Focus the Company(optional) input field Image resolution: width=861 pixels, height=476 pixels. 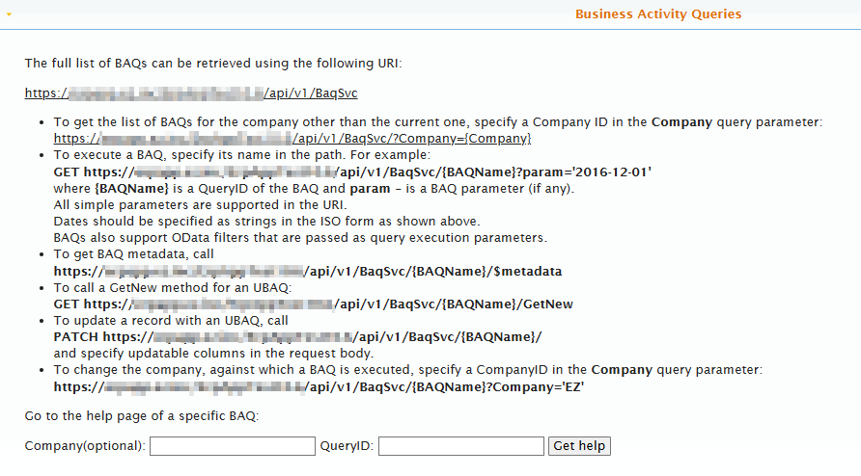(233, 446)
